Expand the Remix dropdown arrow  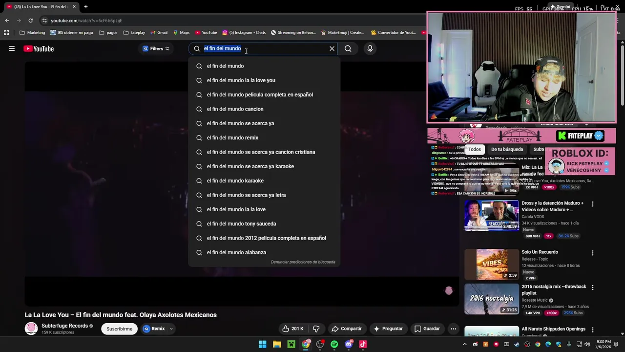(x=171, y=329)
